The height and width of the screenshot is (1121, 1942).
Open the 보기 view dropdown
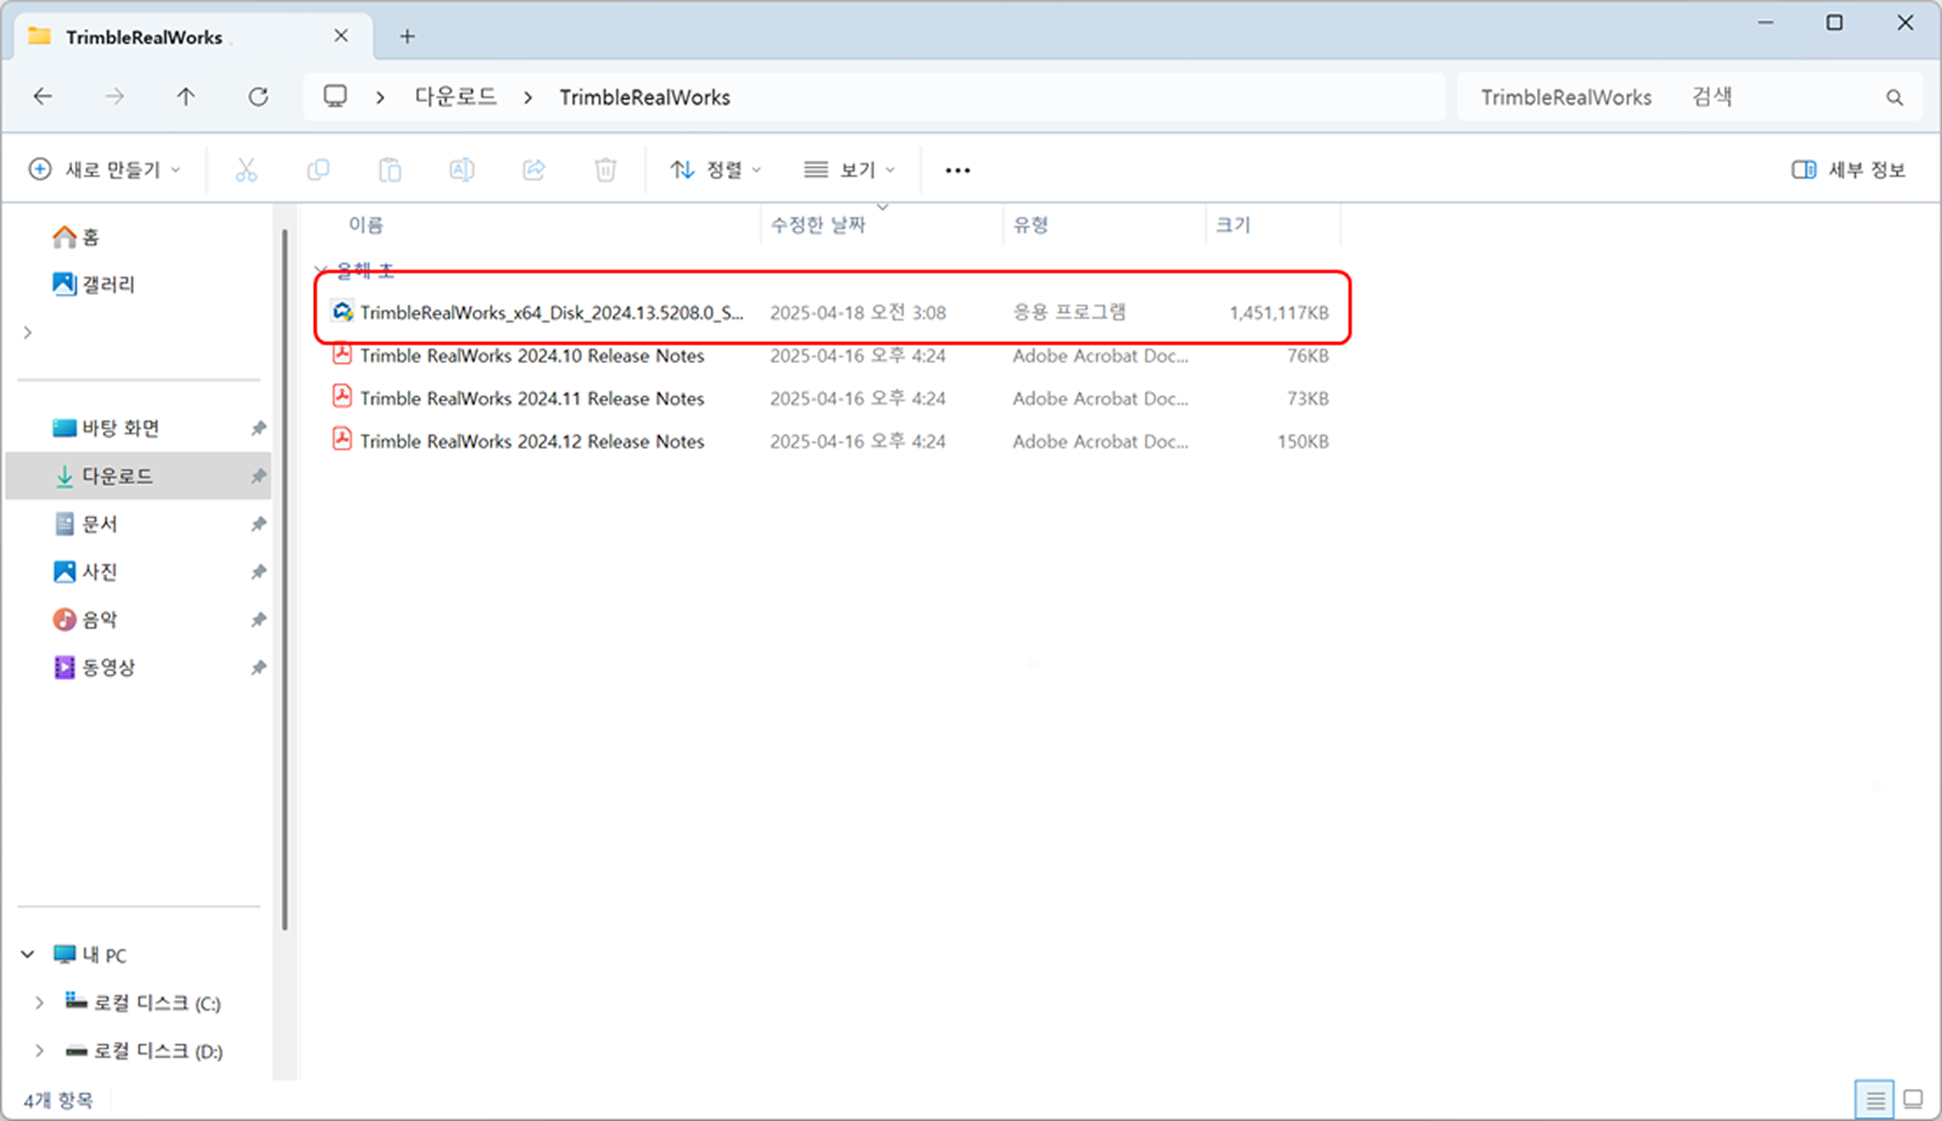849,169
